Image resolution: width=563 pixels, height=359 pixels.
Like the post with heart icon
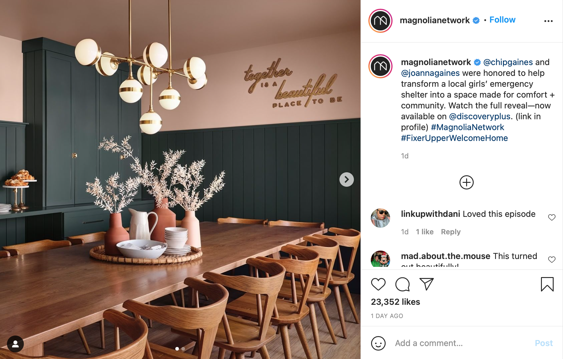pos(378,284)
